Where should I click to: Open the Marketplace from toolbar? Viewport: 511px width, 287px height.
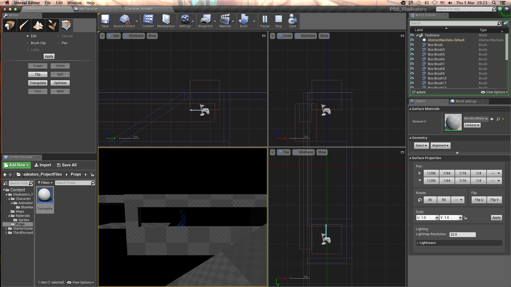pyautogui.click(x=166, y=21)
